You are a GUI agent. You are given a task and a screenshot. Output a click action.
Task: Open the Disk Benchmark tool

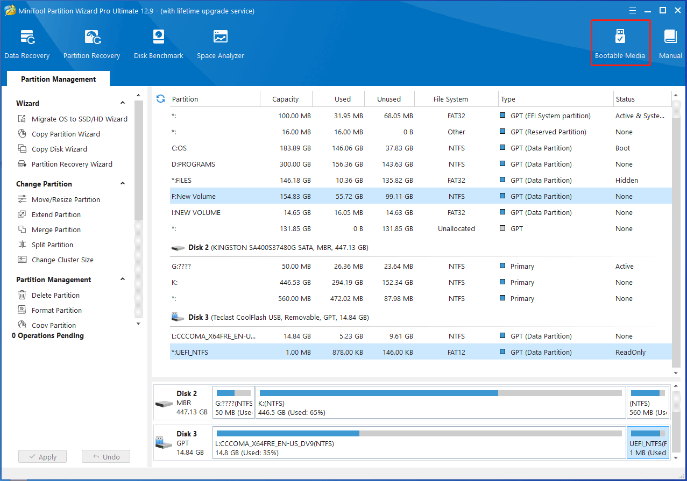[159, 44]
